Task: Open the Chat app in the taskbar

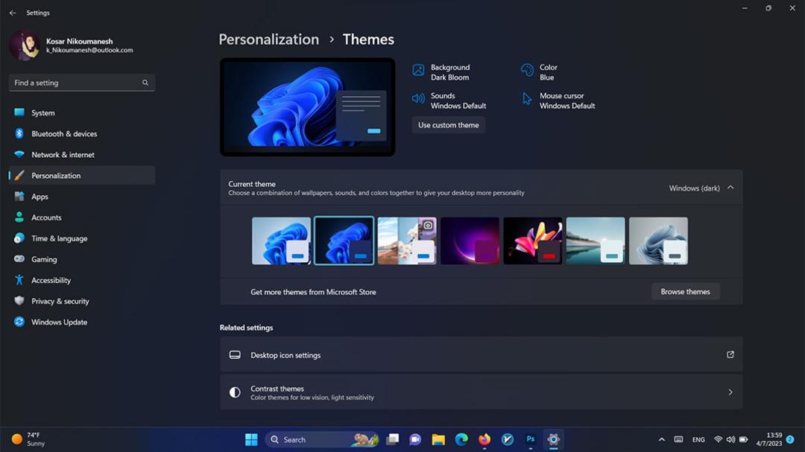Action: (x=415, y=439)
